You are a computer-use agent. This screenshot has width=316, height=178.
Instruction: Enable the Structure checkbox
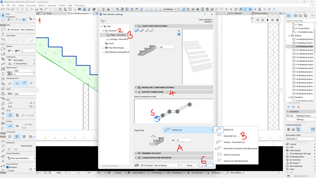[x=8, y=167]
